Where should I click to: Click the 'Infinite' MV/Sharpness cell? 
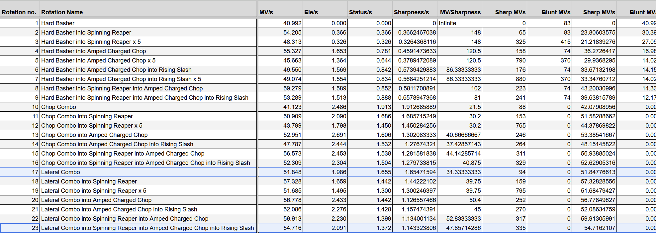(460, 23)
